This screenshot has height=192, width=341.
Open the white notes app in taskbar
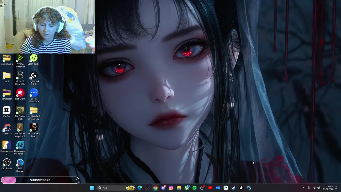226,188
